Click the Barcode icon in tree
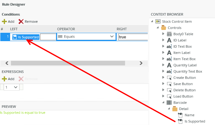Screen dimensions: 215x125 [x=169, y=103]
